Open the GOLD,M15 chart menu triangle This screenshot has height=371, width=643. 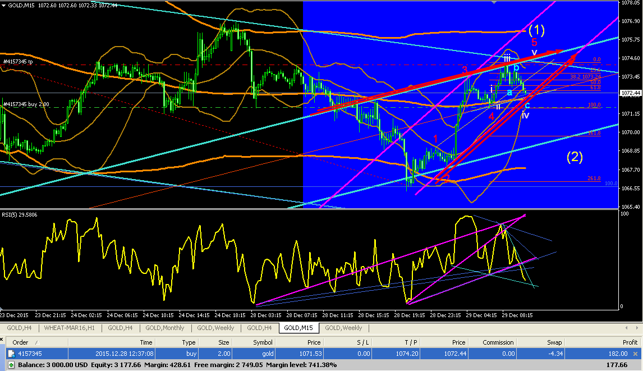(x=4, y=6)
